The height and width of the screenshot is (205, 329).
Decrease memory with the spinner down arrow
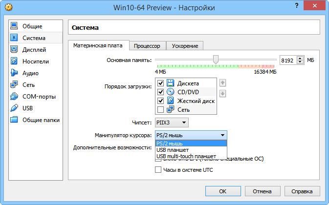pyautogui.click(x=300, y=62)
